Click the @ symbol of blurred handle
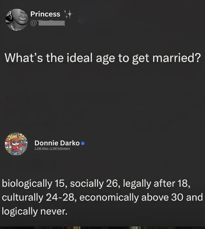The width and height of the screenshot is (205, 229). point(33,23)
